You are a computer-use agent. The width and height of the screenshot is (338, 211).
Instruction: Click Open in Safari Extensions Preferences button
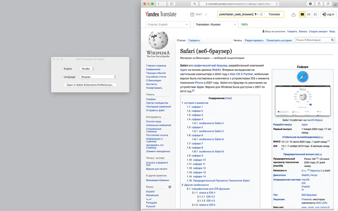pos(90,85)
